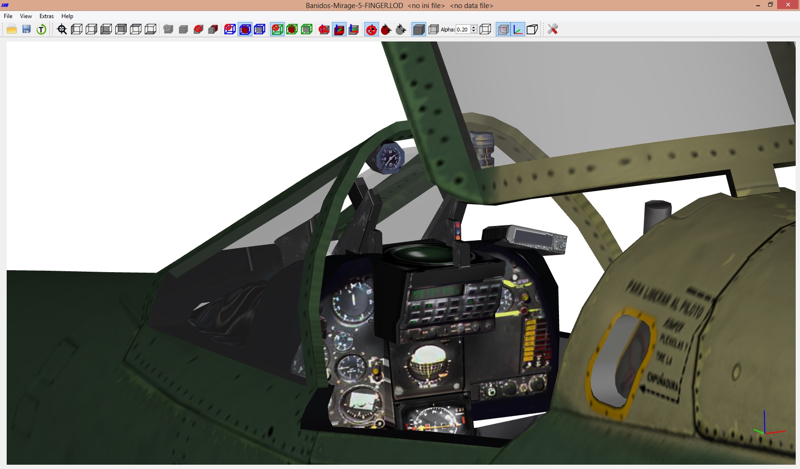Open the File menu

click(x=8, y=16)
